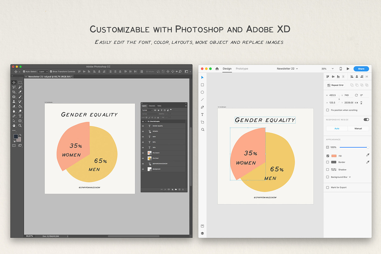Click the Fill color swatch
Screen dimensions: 381x254
(x=334, y=156)
